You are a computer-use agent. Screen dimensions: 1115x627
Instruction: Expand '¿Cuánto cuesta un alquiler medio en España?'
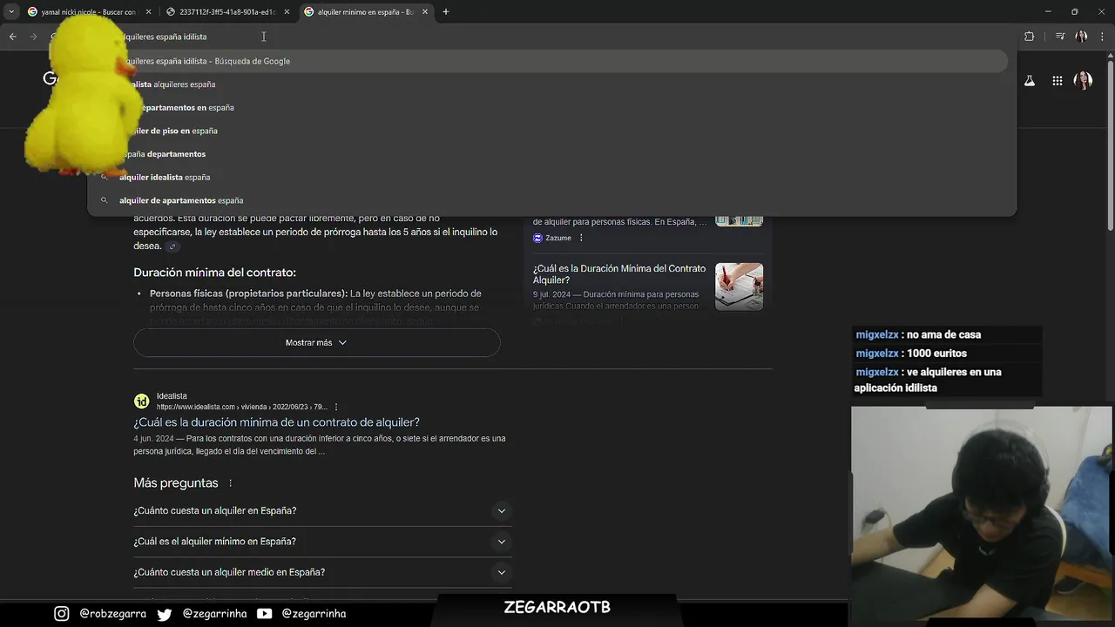pos(322,572)
